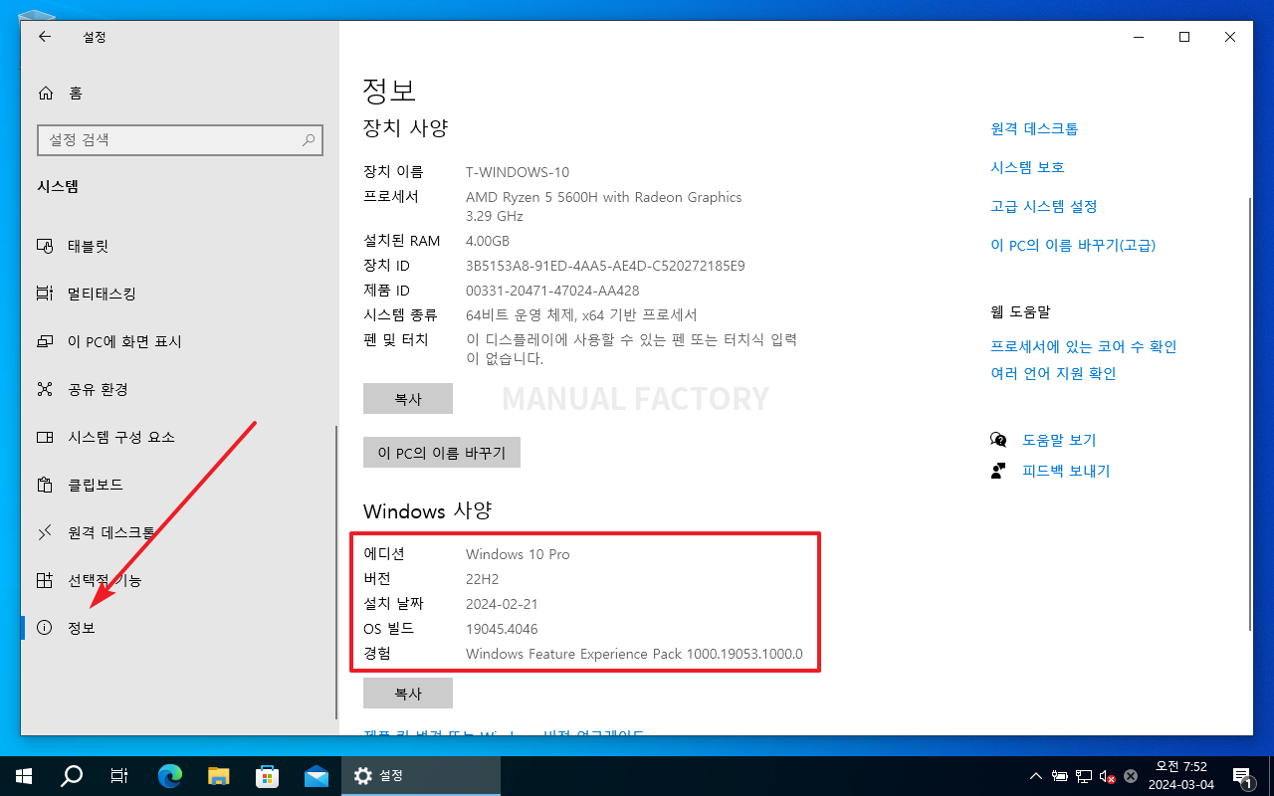Open 고급 시스템 설정 link
This screenshot has height=796, width=1274.
click(1044, 206)
